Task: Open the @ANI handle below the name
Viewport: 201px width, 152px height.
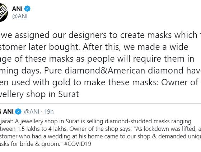Action: point(20,16)
